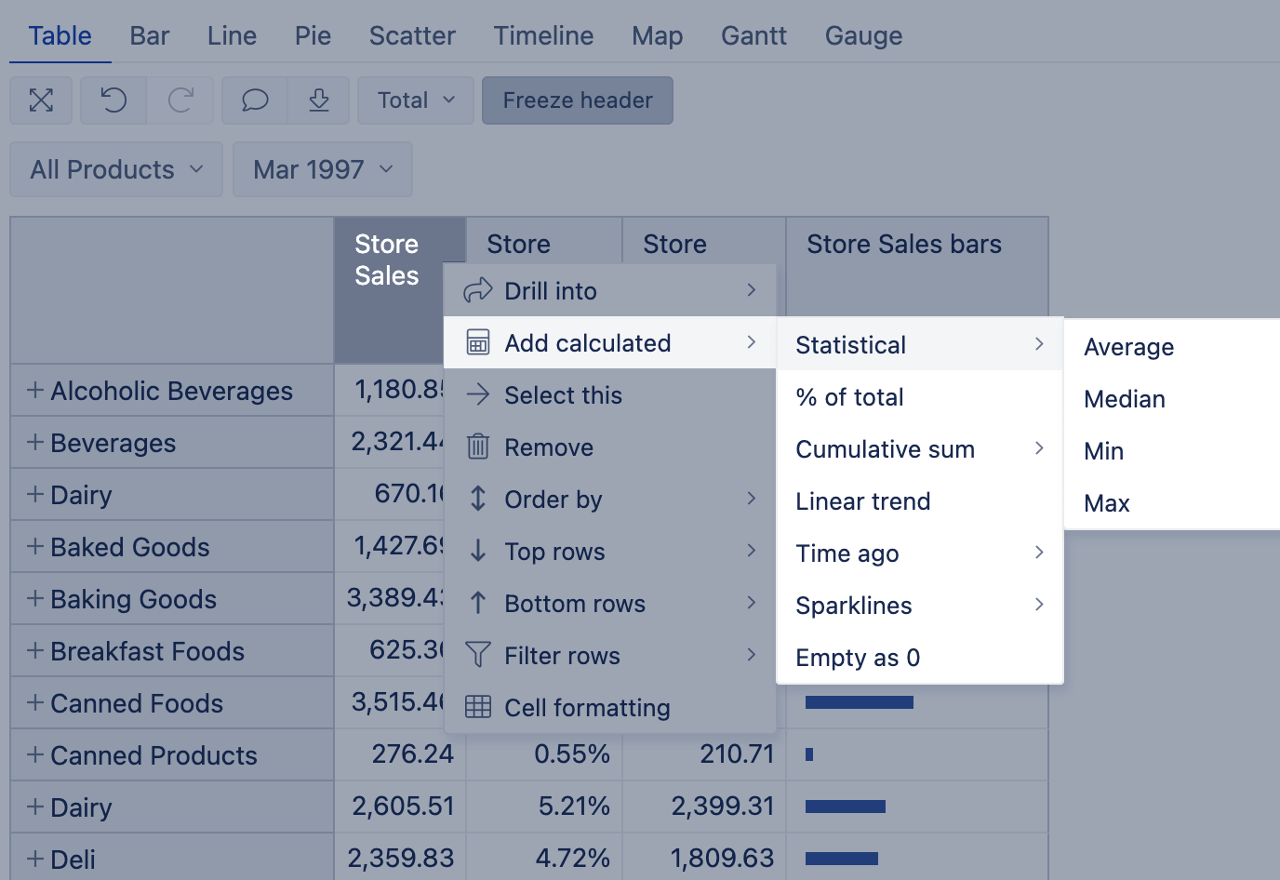
Task: Open the comment speech bubble icon
Action: [255, 100]
